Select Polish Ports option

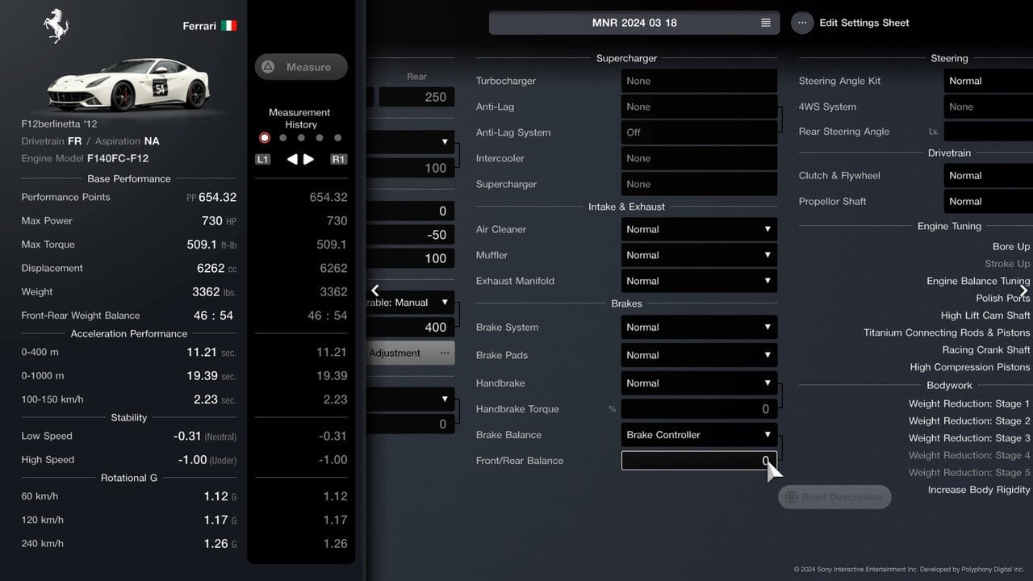pos(1003,298)
